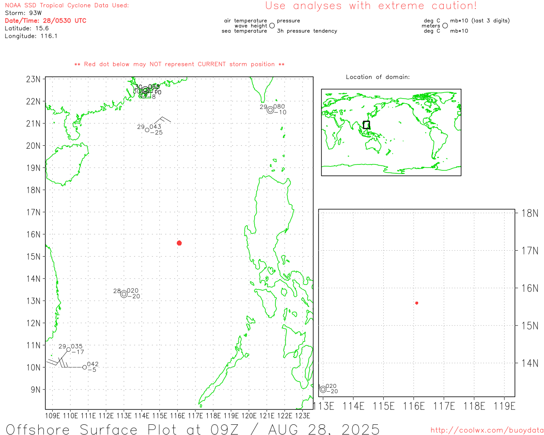Click the 20N latitude axis label

[x=33, y=146]
